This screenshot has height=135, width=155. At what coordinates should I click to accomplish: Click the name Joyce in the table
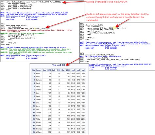pos(38,106)
